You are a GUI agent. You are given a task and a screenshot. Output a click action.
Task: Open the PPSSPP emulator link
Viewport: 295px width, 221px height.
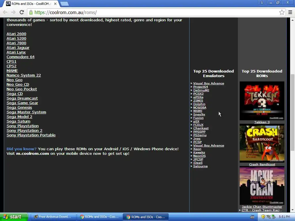[199, 132]
